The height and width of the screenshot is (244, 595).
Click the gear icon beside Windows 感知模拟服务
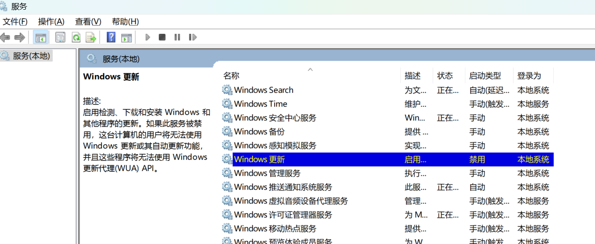[x=227, y=146]
